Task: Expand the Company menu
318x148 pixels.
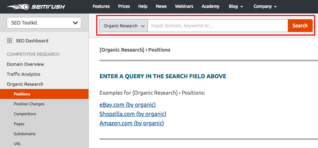Action: 265,6
